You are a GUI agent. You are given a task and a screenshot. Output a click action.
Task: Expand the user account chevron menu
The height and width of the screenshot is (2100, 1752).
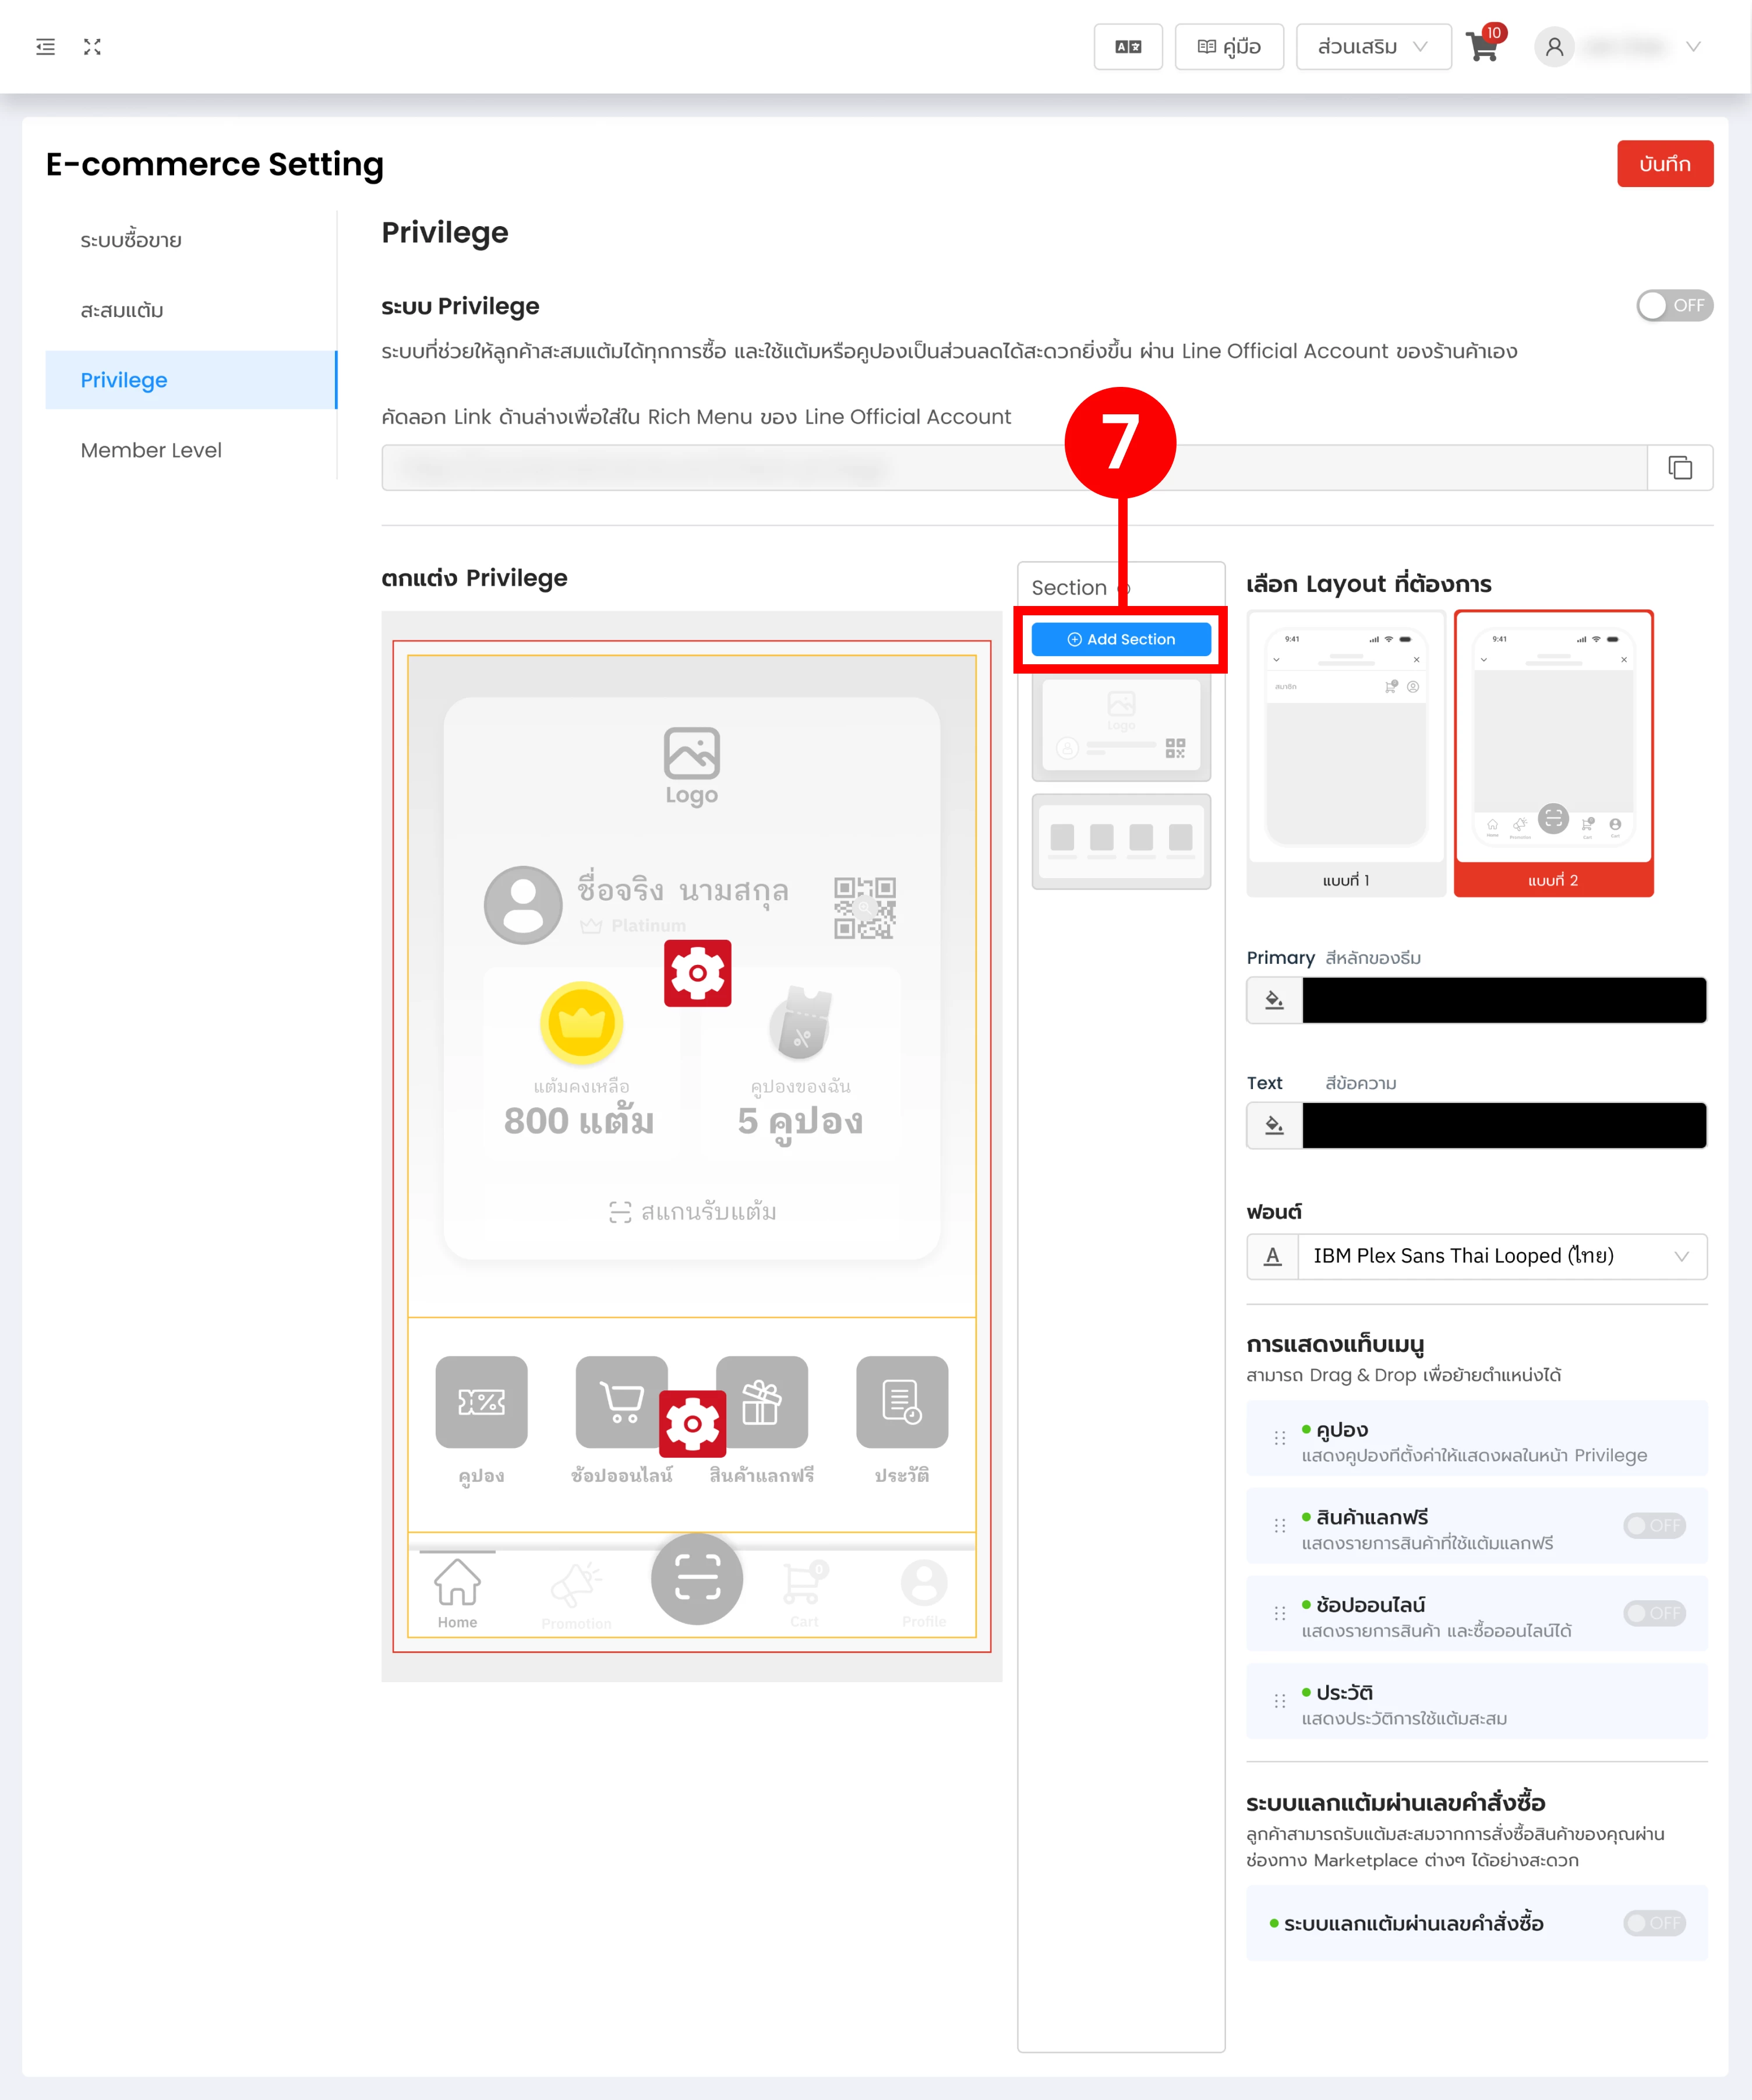[1693, 47]
